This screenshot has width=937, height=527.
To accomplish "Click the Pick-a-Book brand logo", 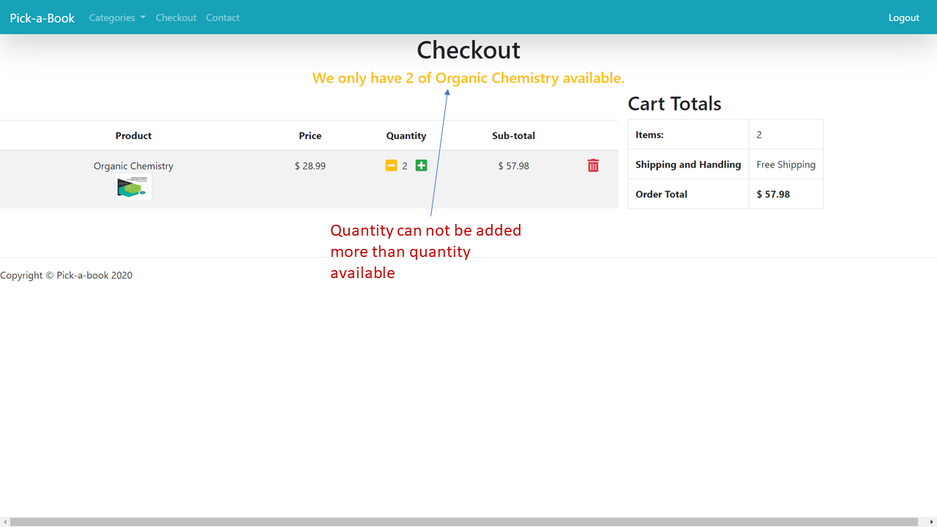I will (x=42, y=18).
